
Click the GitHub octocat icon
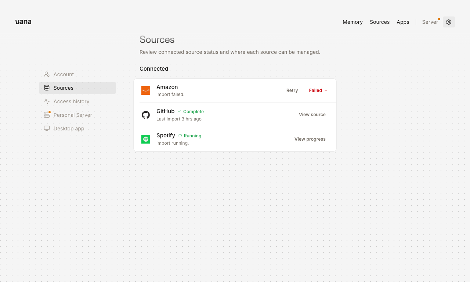tap(146, 115)
